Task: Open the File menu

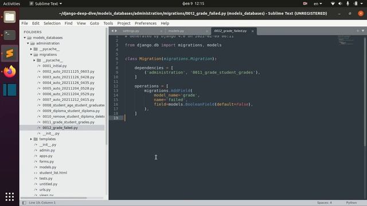Action: coord(25,23)
